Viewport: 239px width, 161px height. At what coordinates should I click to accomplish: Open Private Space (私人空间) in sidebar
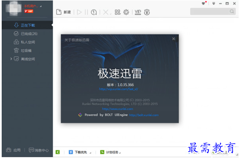(27, 42)
